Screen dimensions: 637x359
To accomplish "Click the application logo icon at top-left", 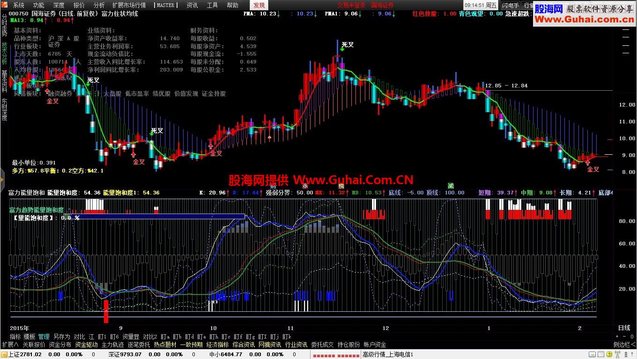I will point(5,5).
